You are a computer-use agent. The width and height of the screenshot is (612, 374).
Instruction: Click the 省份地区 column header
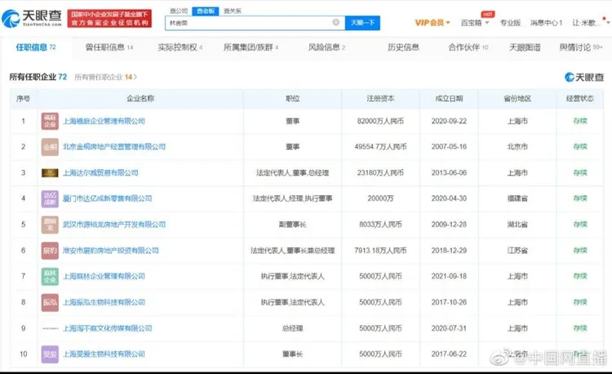coord(517,98)
